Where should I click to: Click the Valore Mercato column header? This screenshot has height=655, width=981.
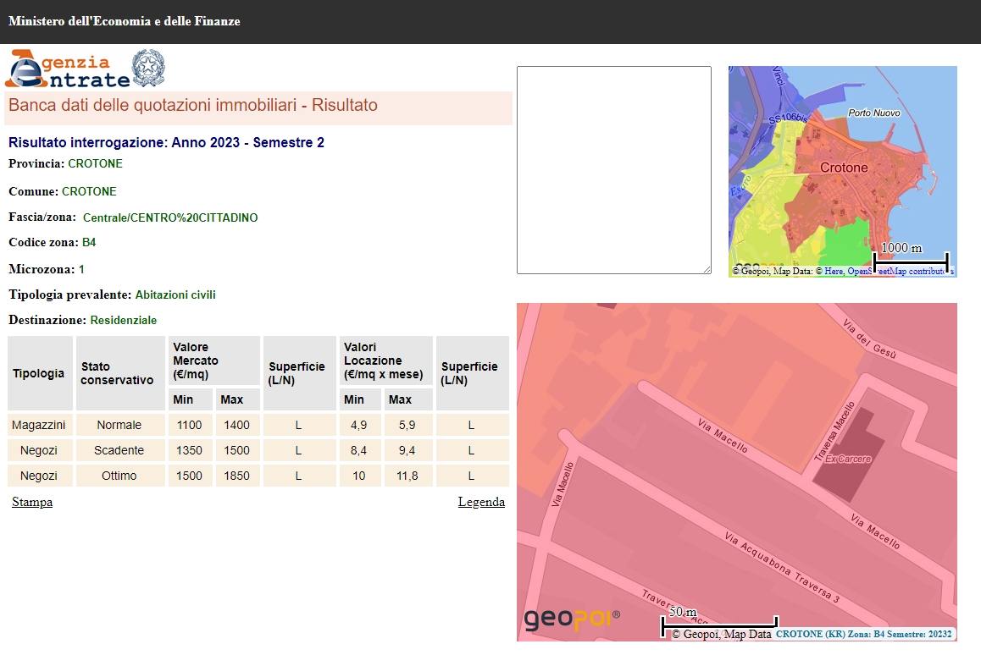point(215,361)
